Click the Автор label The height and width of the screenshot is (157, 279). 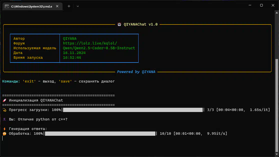tap(19, 38)
